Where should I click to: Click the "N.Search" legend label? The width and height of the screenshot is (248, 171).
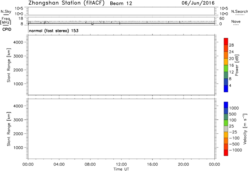click(x=239, y=11)
